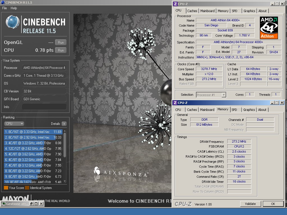Screen dimensions: 287x215
Task: Switch to About tab in lower CPU-Z window
Action: [x=262, y=110]
